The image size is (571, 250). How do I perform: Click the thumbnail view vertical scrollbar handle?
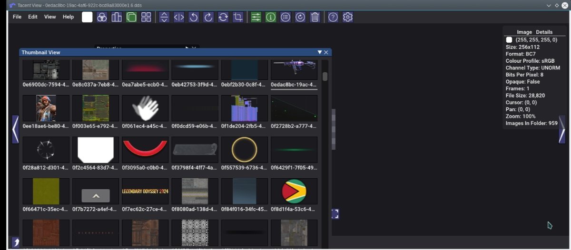click(325, 77)
